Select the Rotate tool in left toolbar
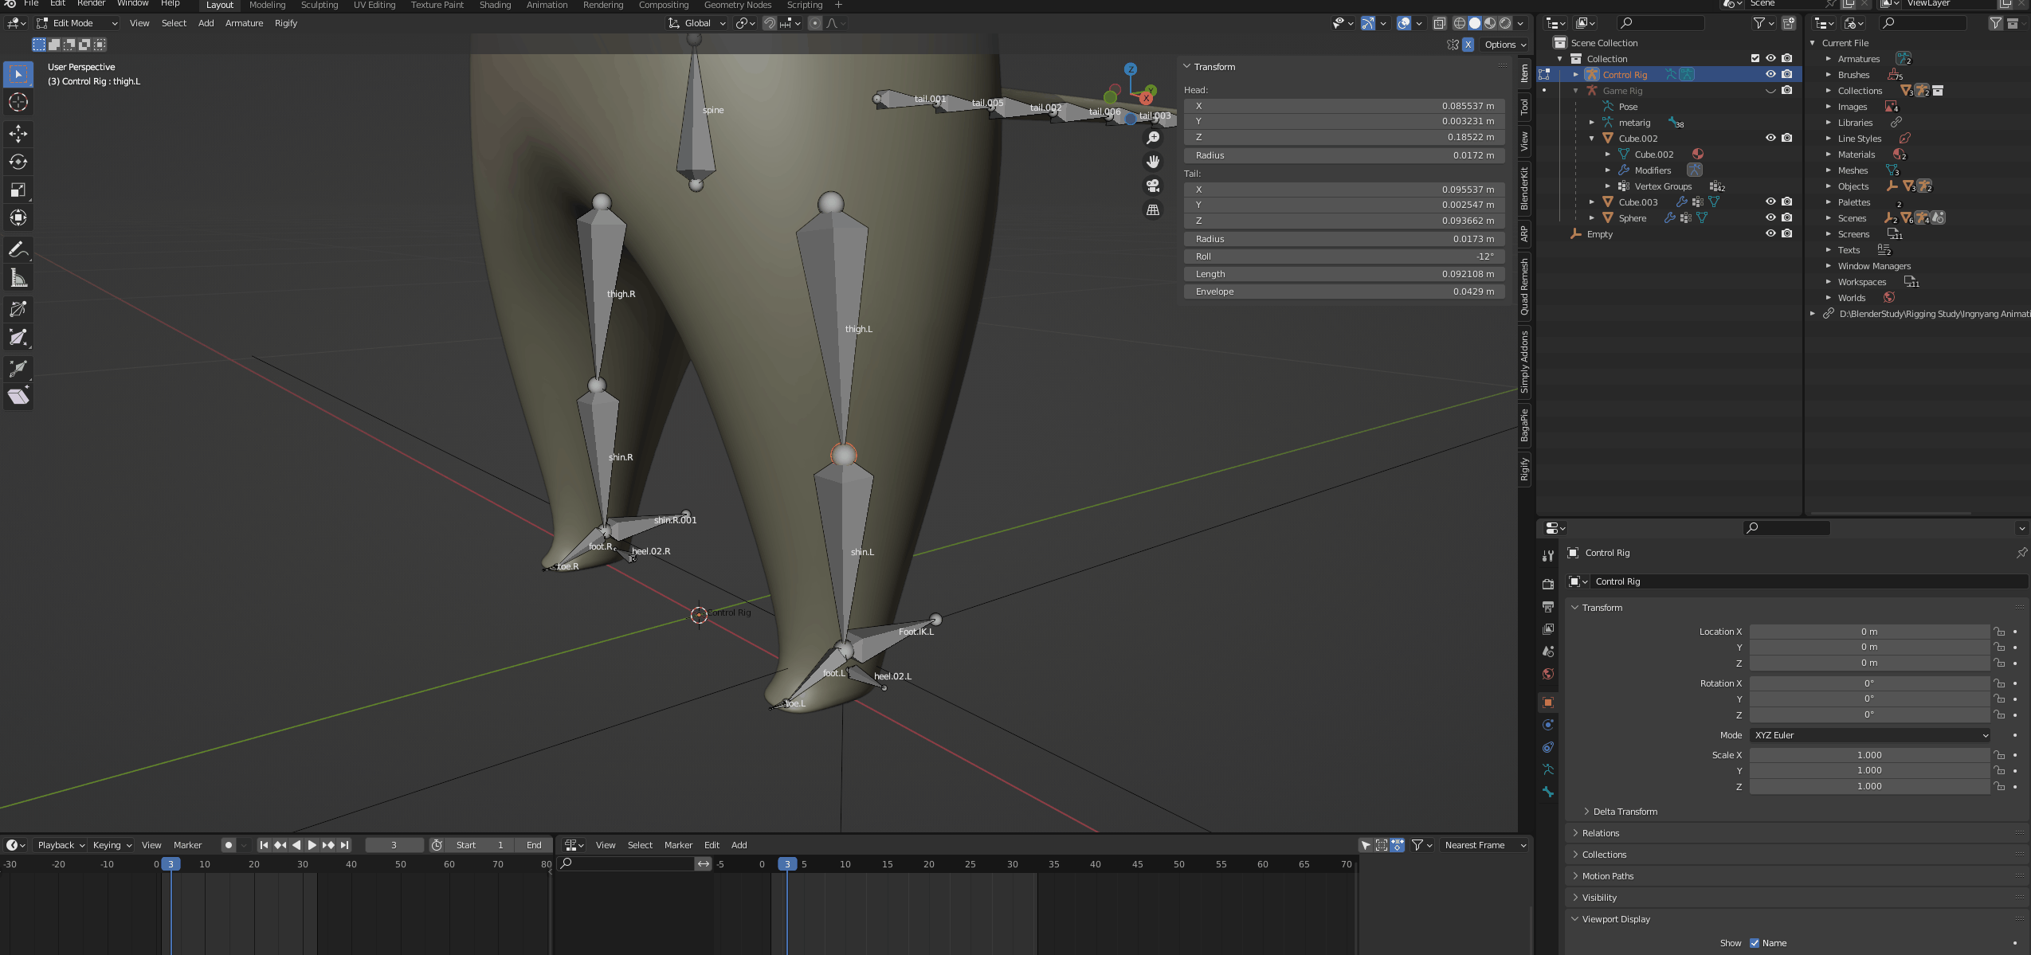Image resolution: width=2031 pixels, height=955 pixels. 18,162
